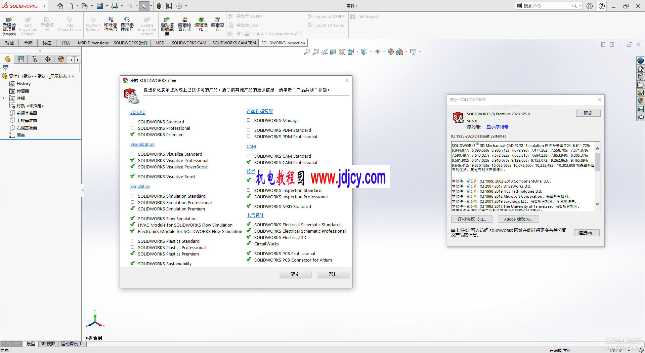Click the Select arrow cursor tool
This screenshot has height=353, width=645.
pos(144,6)
